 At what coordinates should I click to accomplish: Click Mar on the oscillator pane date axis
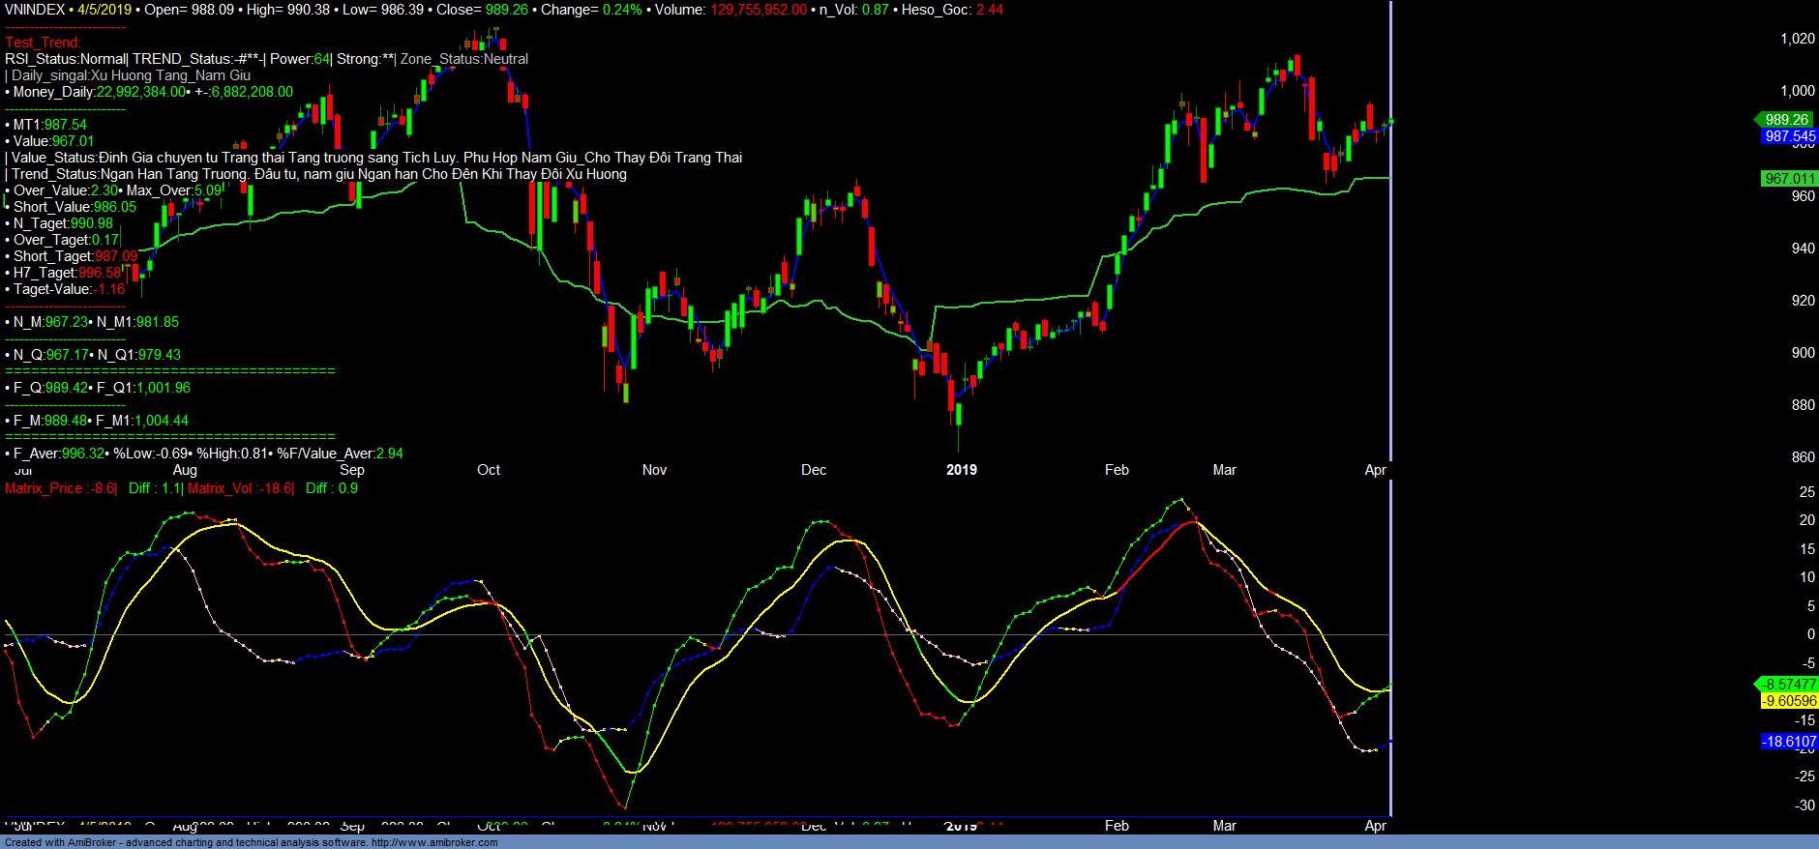coord(1224,826)
